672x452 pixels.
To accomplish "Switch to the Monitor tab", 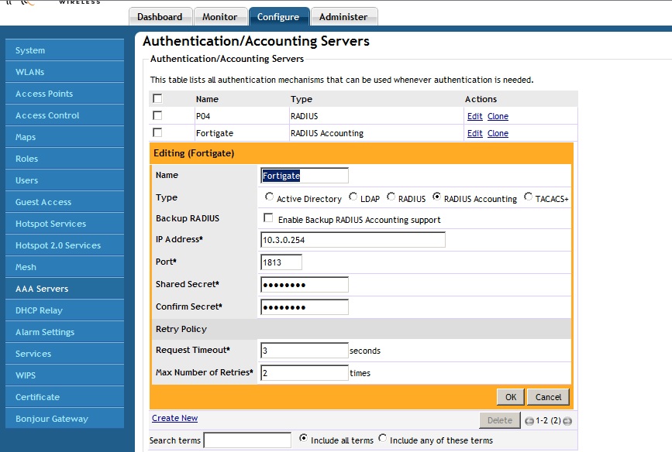I will point(220,17).
